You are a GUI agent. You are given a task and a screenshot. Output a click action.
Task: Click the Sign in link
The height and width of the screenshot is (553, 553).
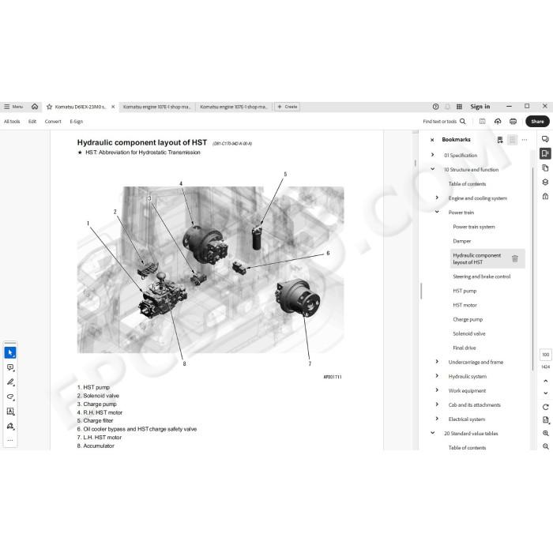coord(480,107)
